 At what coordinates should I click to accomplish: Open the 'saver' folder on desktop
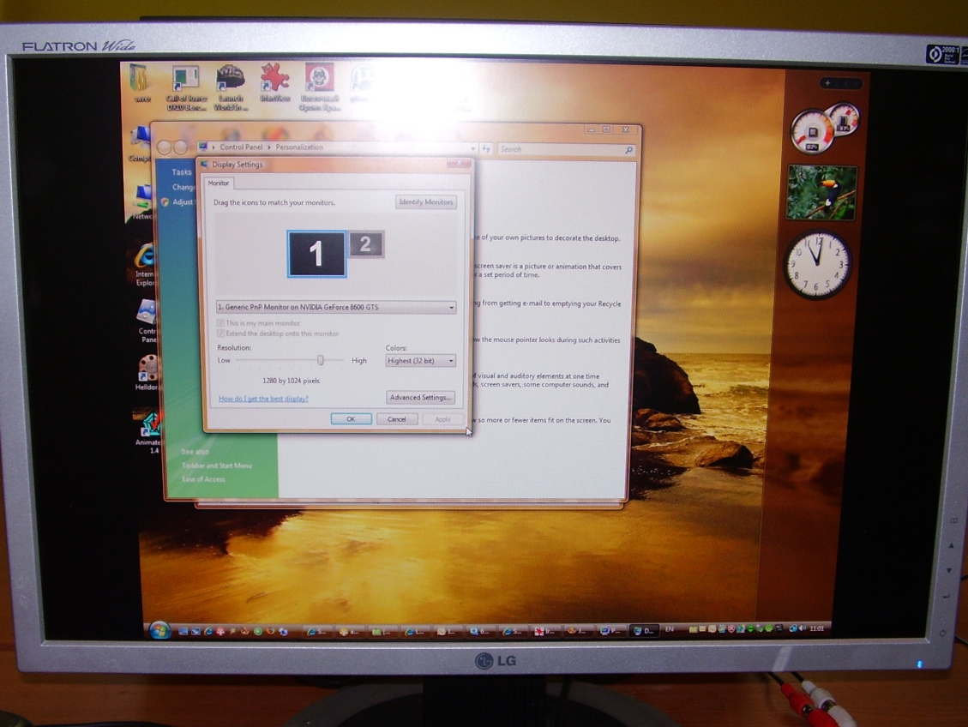(x=141, y=82)
